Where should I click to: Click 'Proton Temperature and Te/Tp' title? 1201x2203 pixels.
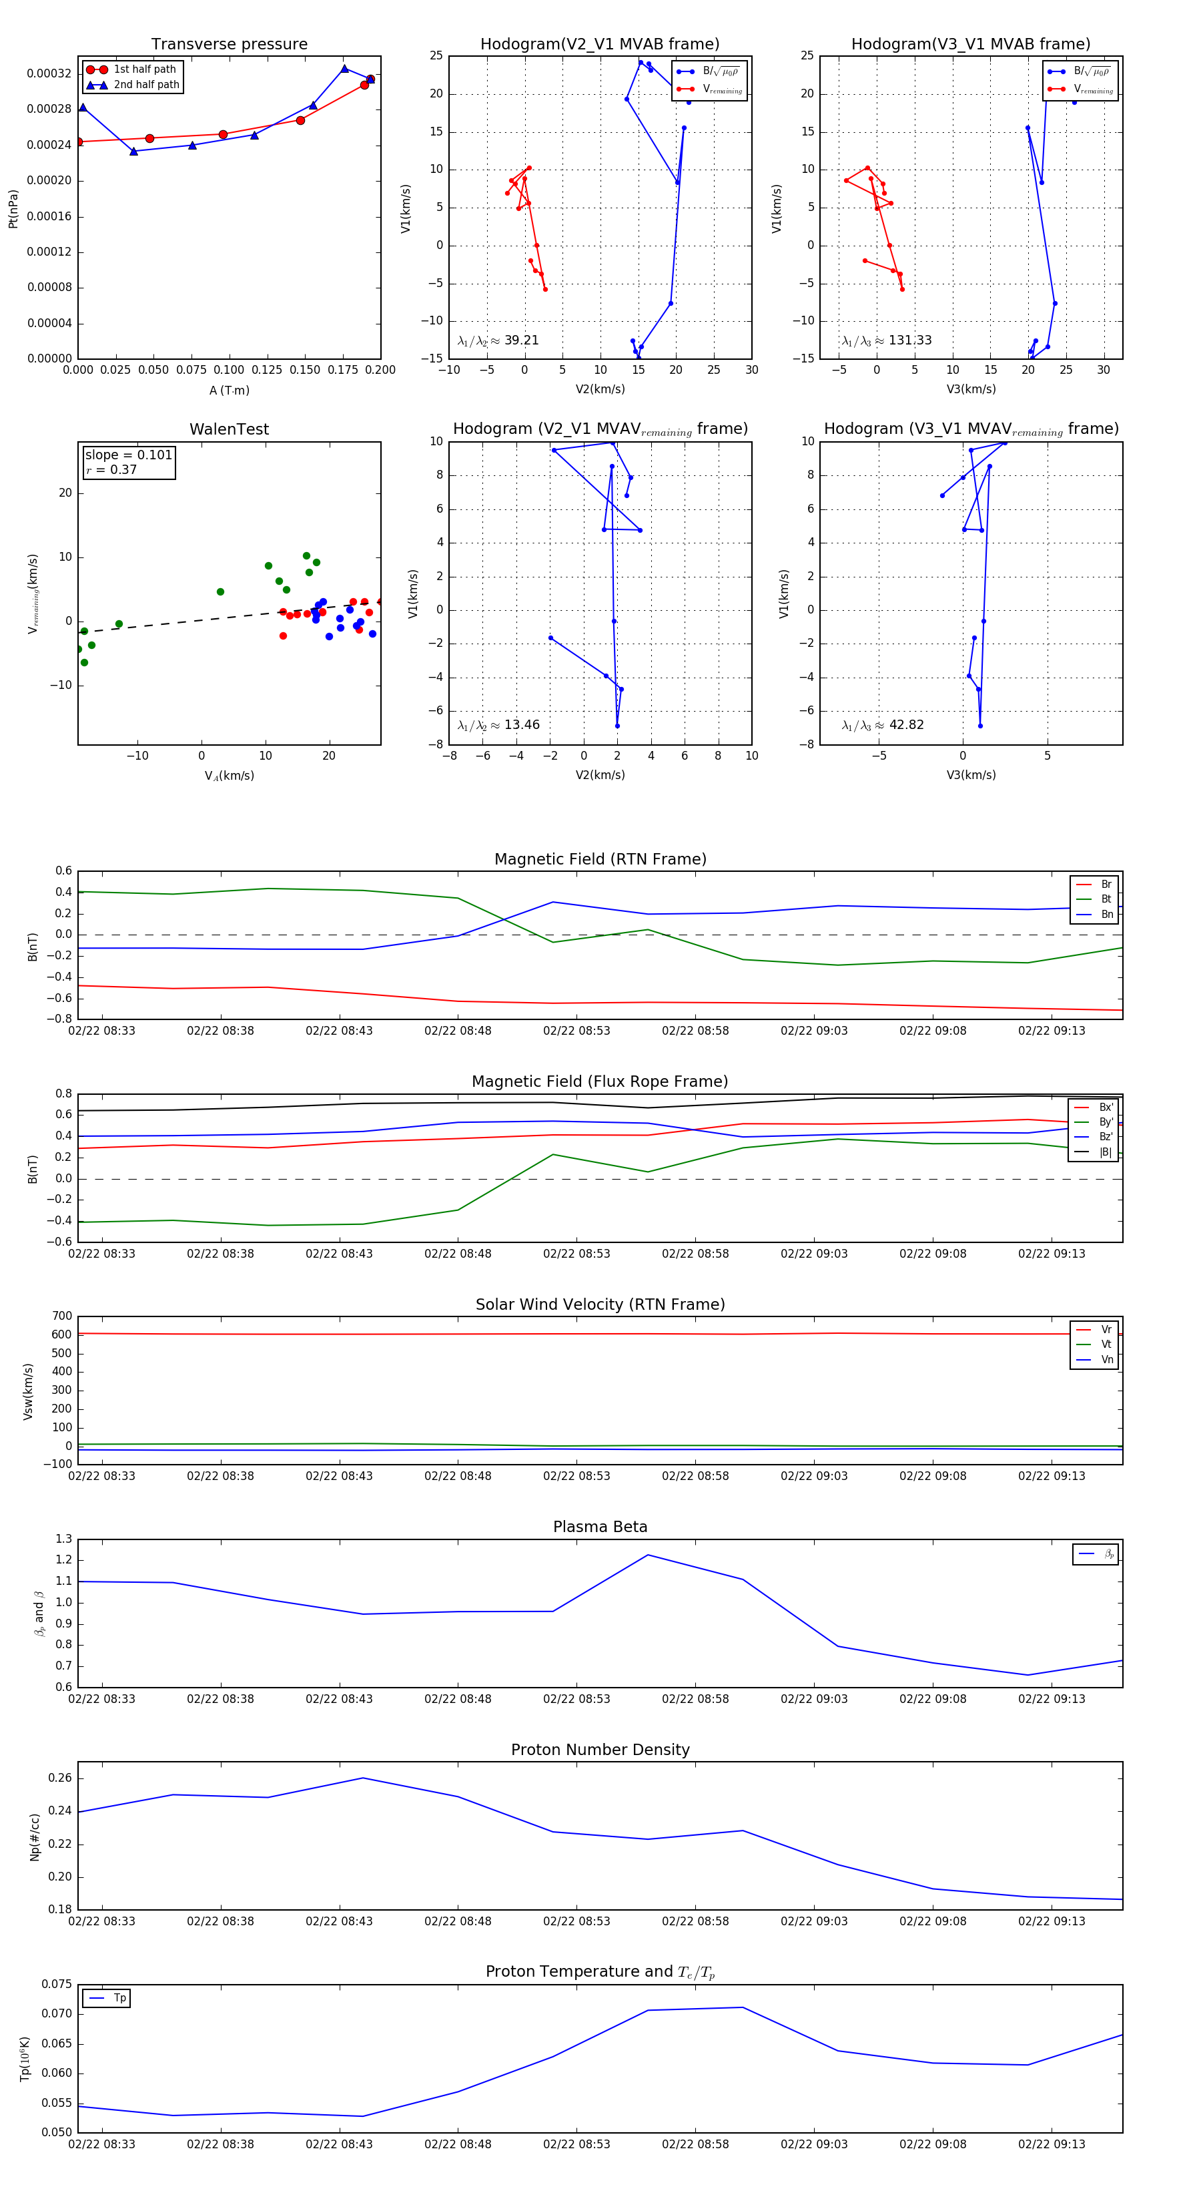click(x=600, y=1972)
